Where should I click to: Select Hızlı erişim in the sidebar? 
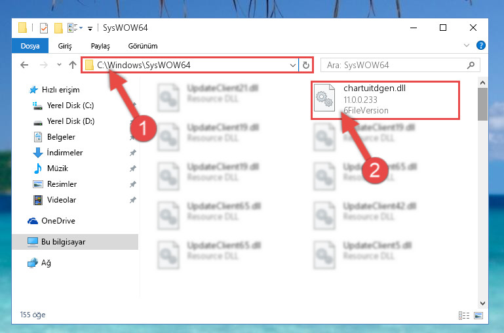pos(54,90)
